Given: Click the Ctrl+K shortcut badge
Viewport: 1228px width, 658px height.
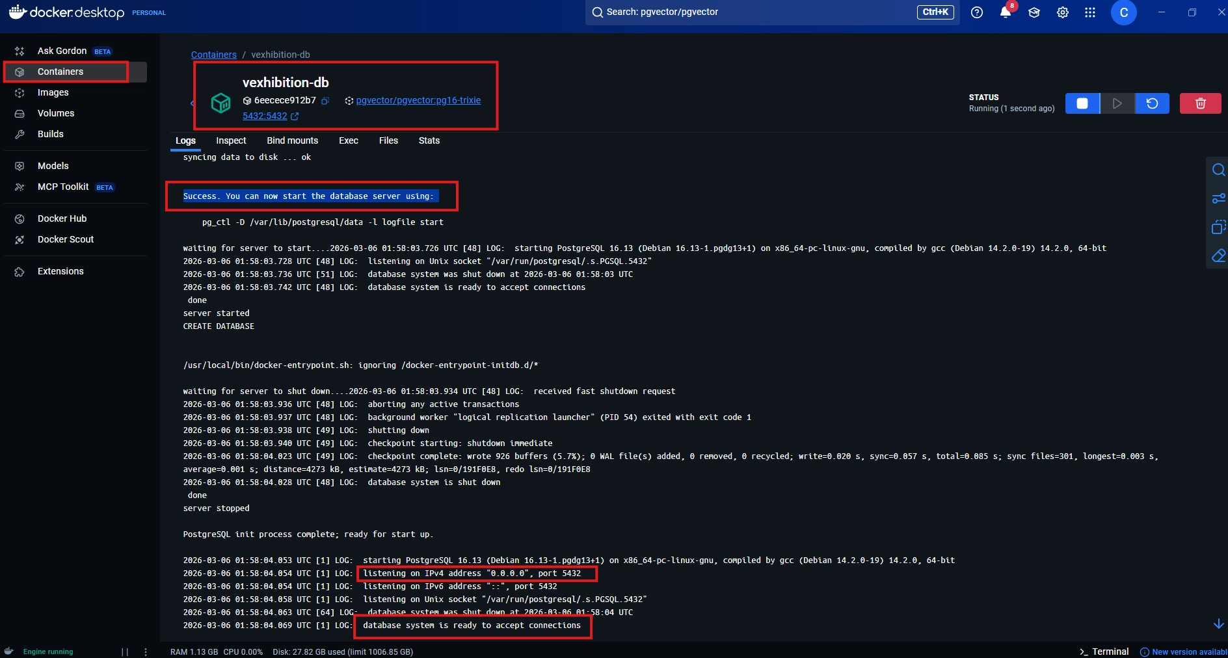Looking at the screenshot, I should 935,12.
